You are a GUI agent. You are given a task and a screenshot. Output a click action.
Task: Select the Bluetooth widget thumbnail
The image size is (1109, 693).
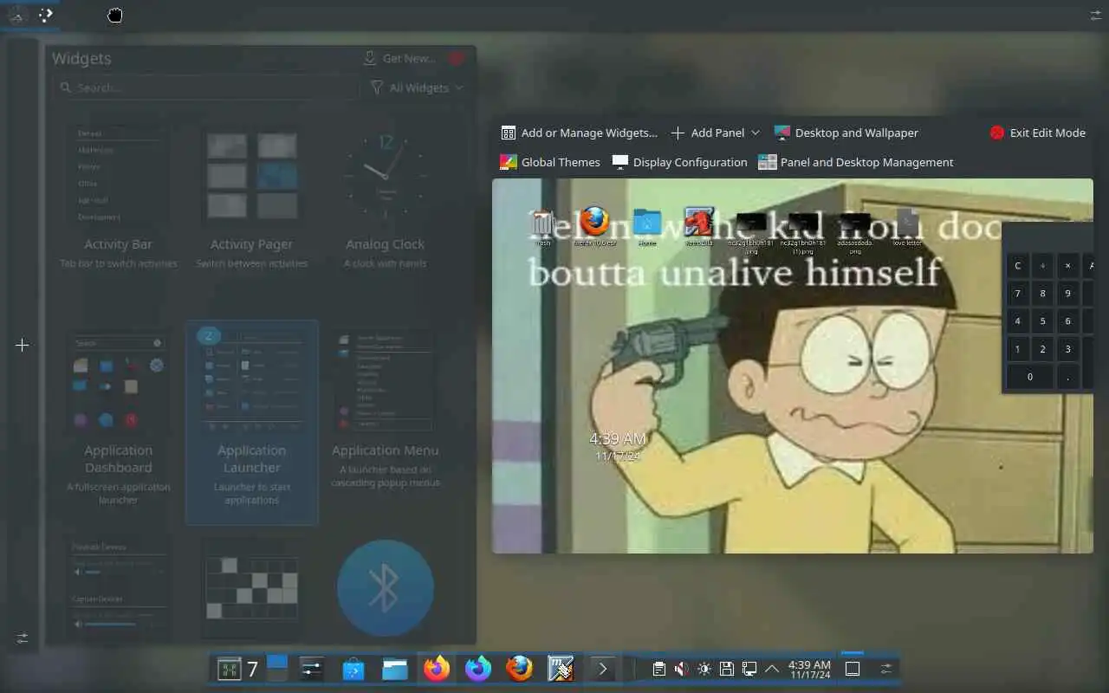[385, 588]
